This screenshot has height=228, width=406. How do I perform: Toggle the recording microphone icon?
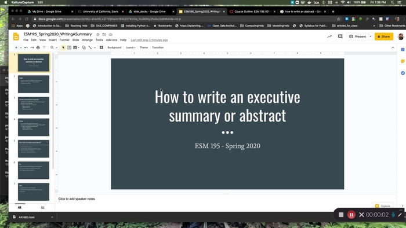(x=393, y=215)
